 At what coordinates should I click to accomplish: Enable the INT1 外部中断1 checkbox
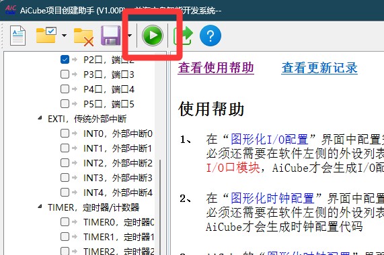pos(65,148)
